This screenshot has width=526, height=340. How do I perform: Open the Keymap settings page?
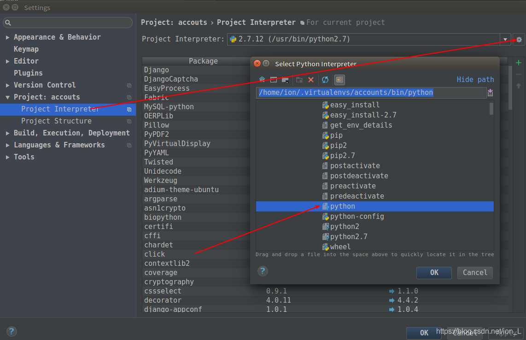pyautogui.click(x=26, y=49)
